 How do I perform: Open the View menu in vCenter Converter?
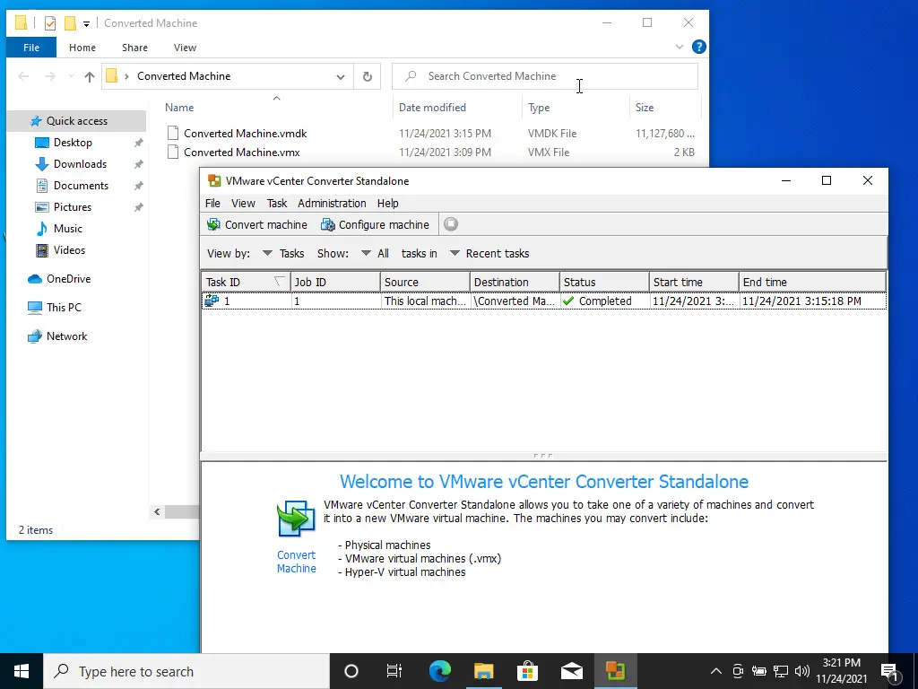tap(243, 204)
